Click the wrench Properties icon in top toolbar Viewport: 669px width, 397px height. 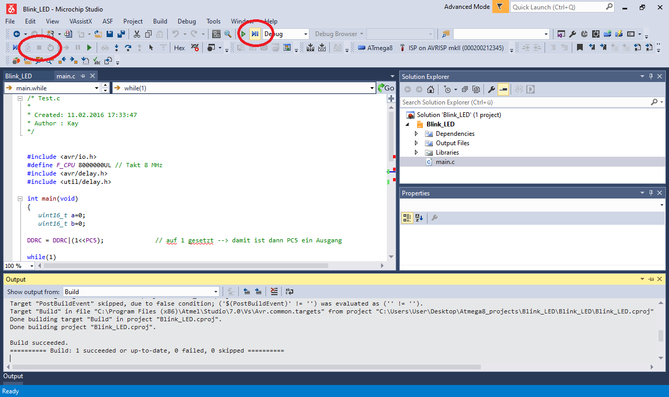573,34
